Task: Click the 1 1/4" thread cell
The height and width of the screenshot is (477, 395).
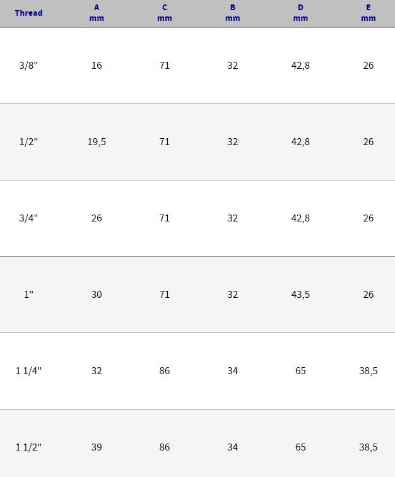Action: (28, 371)
